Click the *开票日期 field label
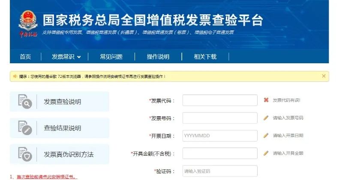This screenshot has width=339, height=180. [162, 136]
